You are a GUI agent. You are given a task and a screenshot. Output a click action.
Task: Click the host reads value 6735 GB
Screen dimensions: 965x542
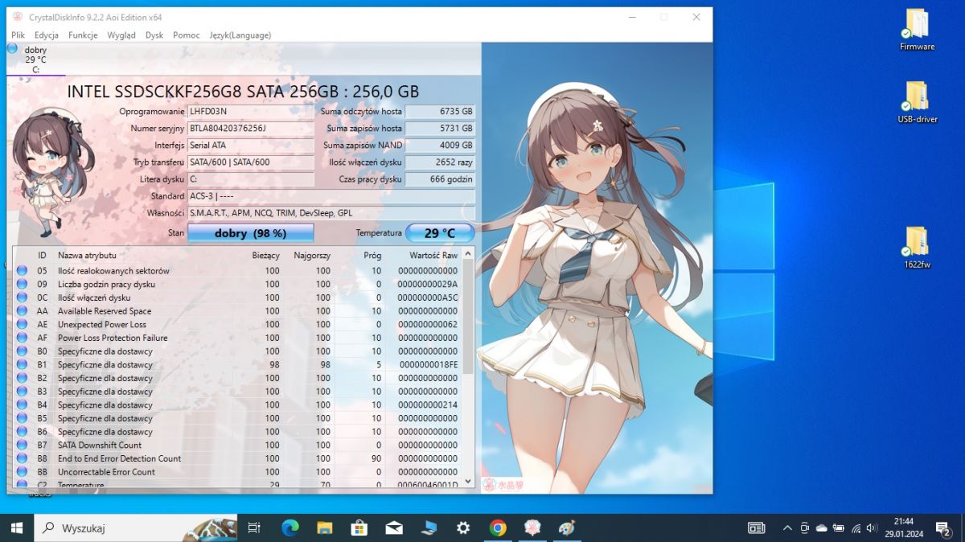click(x=440, y=112)
